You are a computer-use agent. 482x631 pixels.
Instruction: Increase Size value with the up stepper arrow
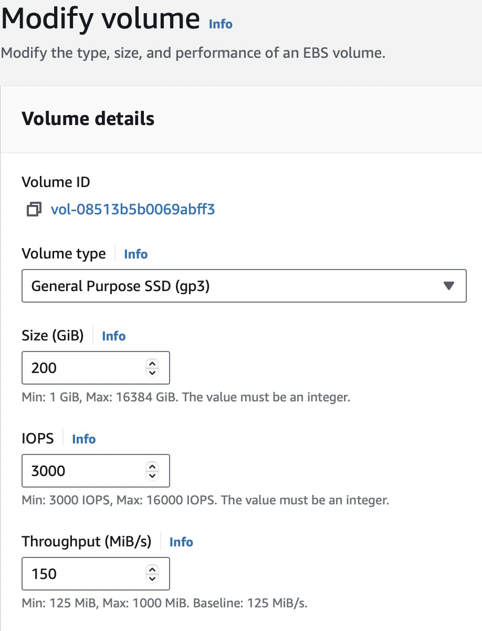152,364
